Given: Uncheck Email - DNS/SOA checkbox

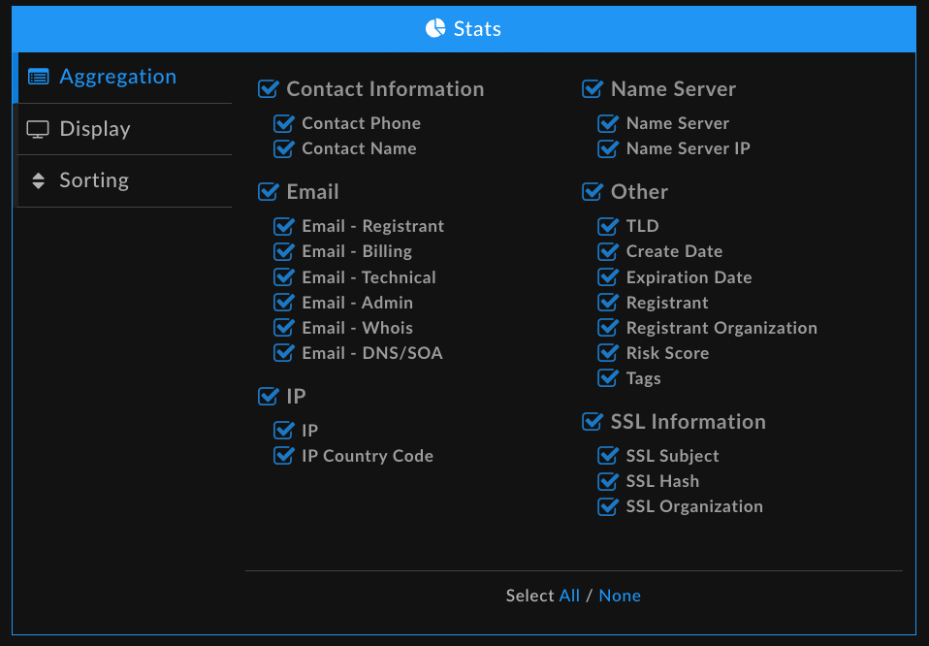Looking at the screenshot, I should coord(284,353).
